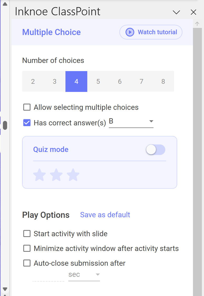Click the first quiz mode star

pos(39,175)
